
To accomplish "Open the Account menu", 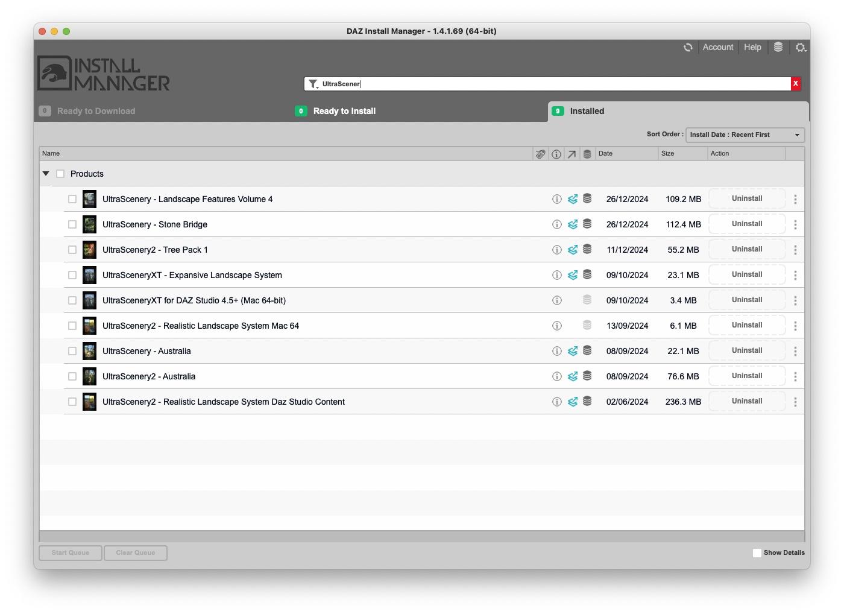I will (x=718, y=47).
